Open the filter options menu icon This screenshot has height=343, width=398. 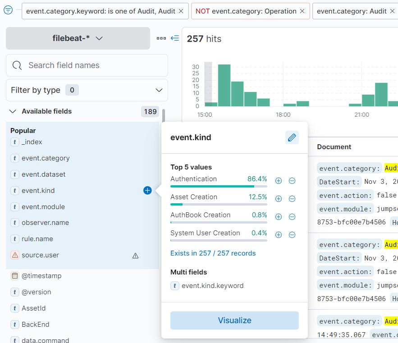[8, 10]
